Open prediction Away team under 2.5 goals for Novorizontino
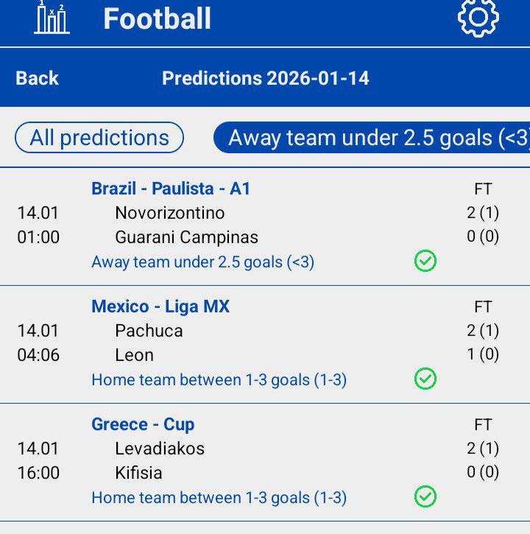The width and height of the screenshot is (530, 534). tap(202, 261)
